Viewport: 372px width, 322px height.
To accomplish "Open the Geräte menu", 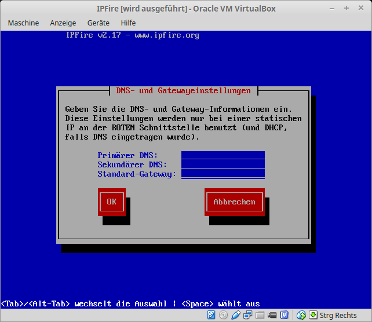I will tap(99, 23).
